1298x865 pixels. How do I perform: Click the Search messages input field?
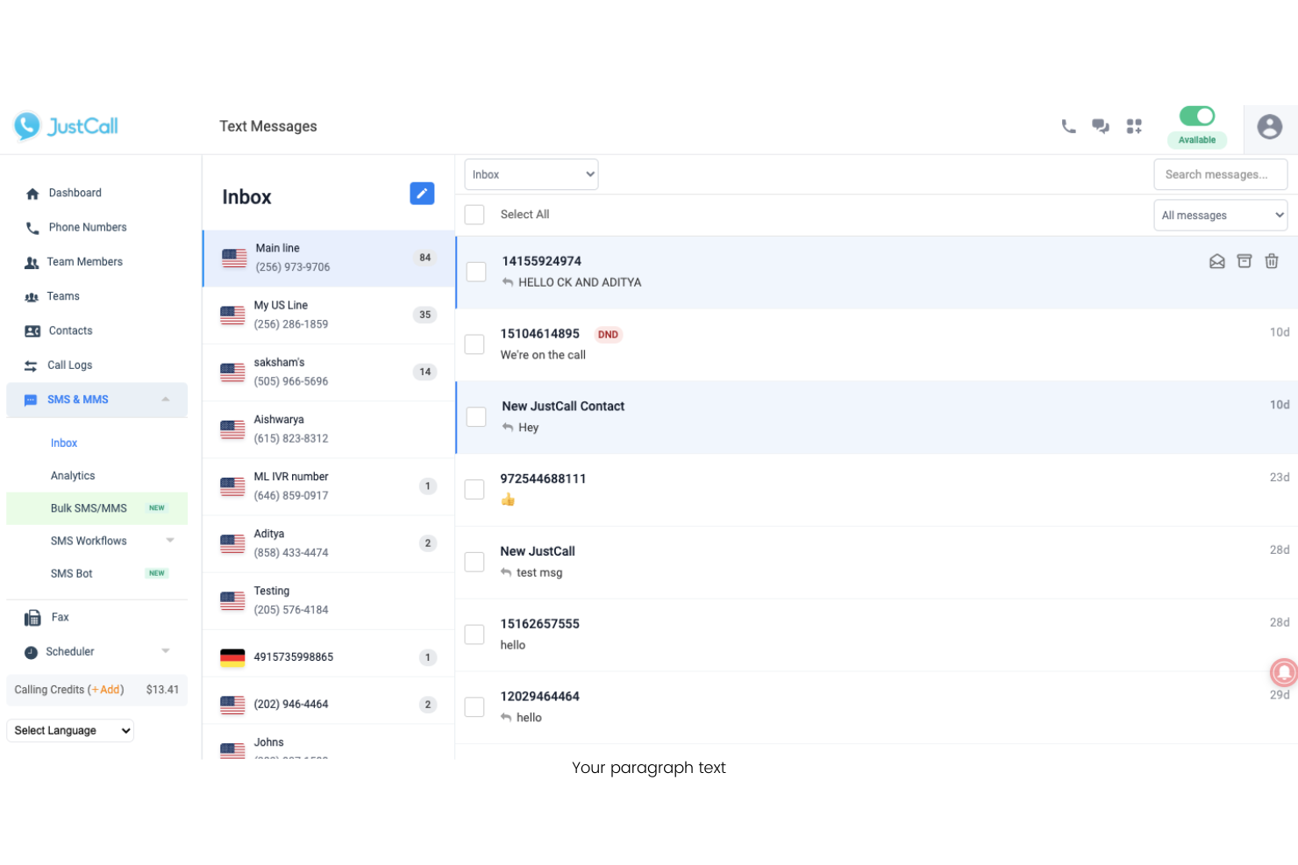(1220, 174)
